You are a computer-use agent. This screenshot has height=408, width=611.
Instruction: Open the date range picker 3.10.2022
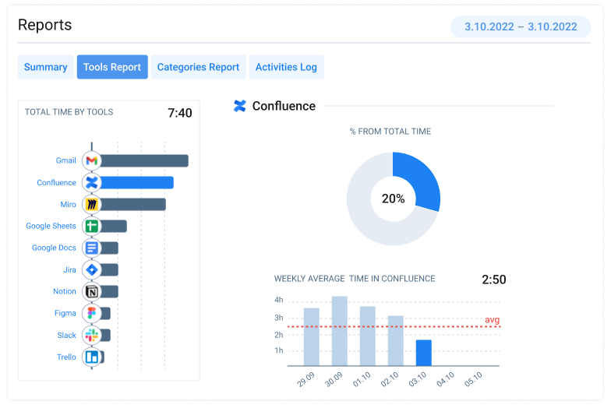click(x=521, y=26)
